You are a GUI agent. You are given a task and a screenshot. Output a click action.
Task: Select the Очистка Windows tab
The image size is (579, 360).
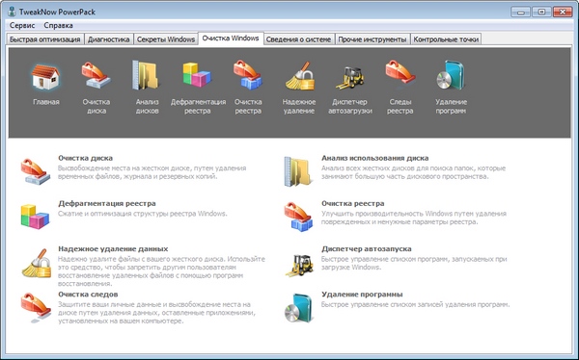(231, 39)
